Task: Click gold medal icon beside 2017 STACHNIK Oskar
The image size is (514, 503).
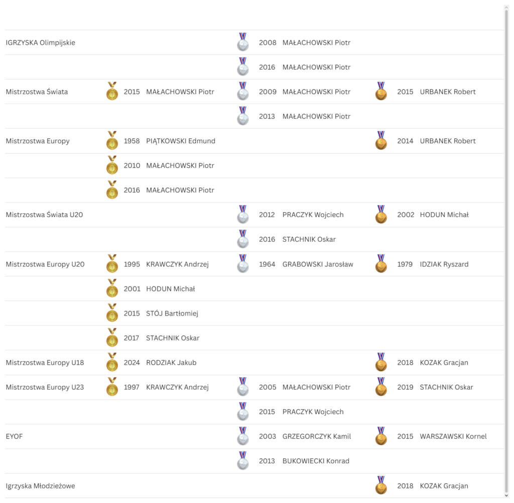Action: click(x=112, y=338)
